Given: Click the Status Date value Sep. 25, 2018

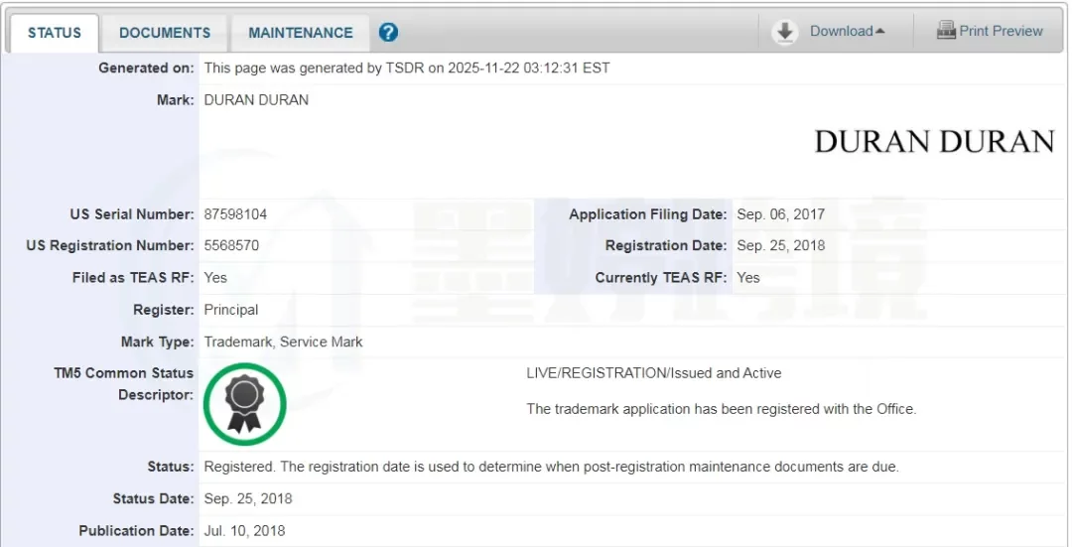Looking at the screenshot, I should pos(248,498).
